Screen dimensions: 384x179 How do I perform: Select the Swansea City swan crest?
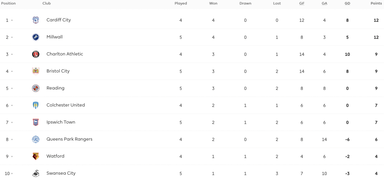(36, 173)
